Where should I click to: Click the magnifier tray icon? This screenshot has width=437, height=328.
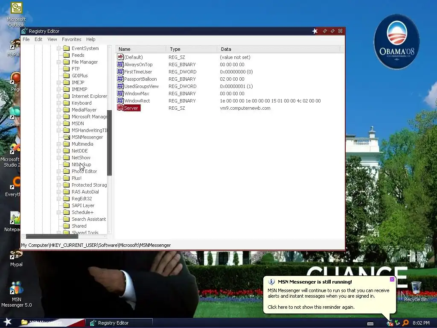pyautogui.click(x=406, y=323)
